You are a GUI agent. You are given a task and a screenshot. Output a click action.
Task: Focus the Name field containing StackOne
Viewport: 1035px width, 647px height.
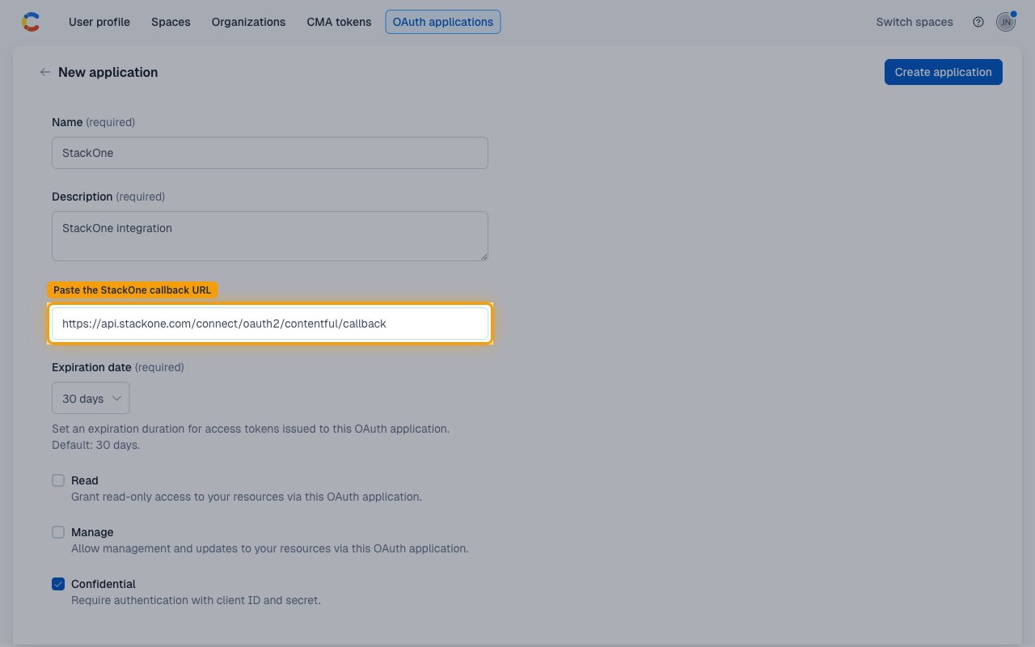tap(270, 153)
